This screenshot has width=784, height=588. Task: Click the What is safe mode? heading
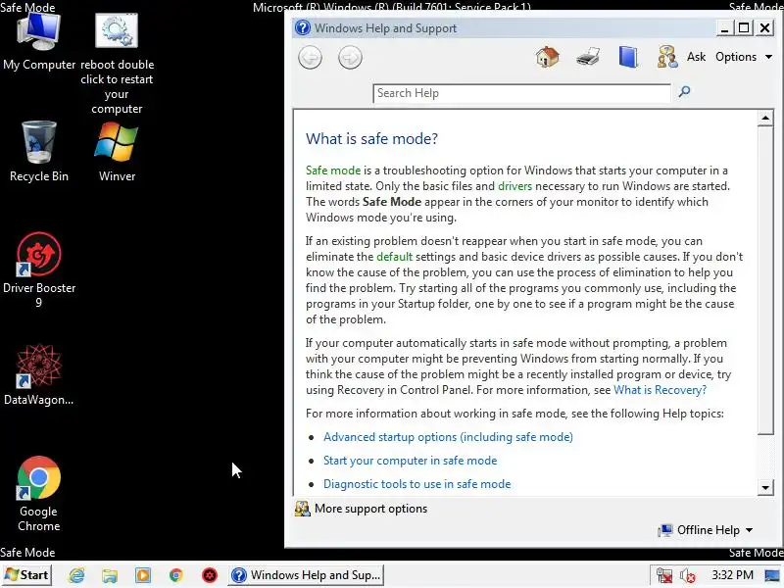[371, 138]
